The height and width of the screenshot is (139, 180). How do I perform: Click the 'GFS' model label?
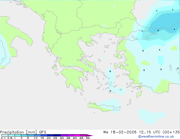point(43,132)
